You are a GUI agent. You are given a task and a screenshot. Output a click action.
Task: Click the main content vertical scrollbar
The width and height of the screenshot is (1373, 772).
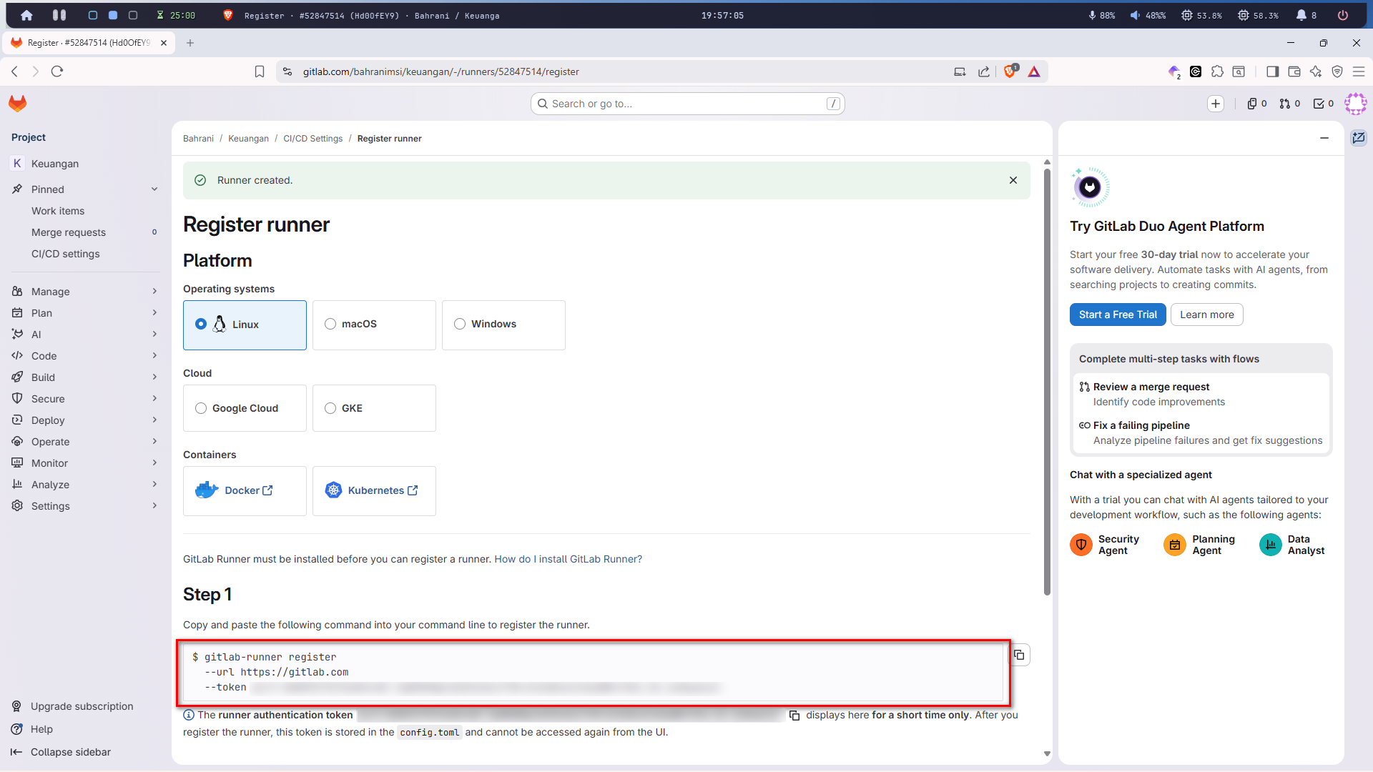[x=1047, y=382]
